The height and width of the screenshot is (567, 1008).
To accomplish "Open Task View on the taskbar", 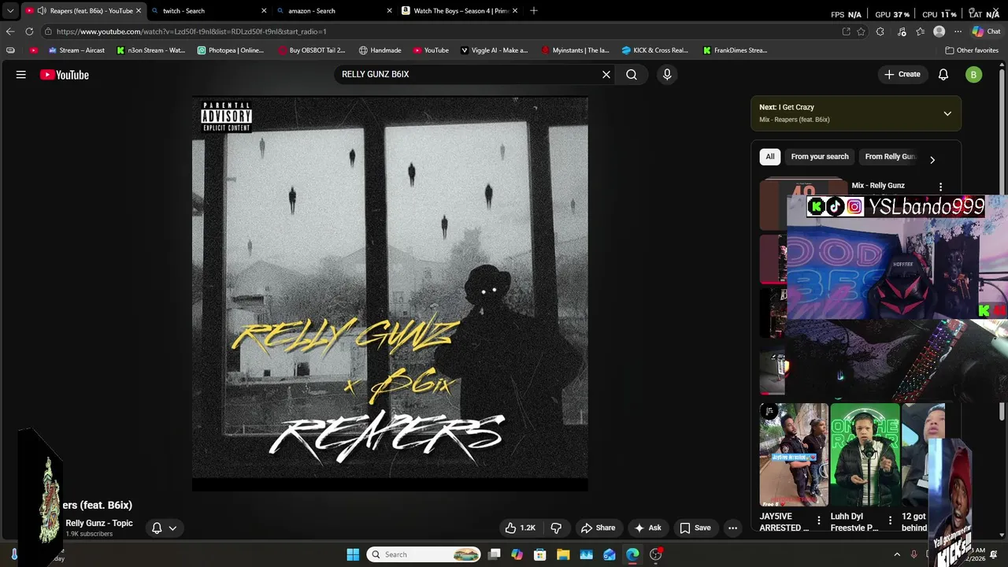I will click(495, 554).
